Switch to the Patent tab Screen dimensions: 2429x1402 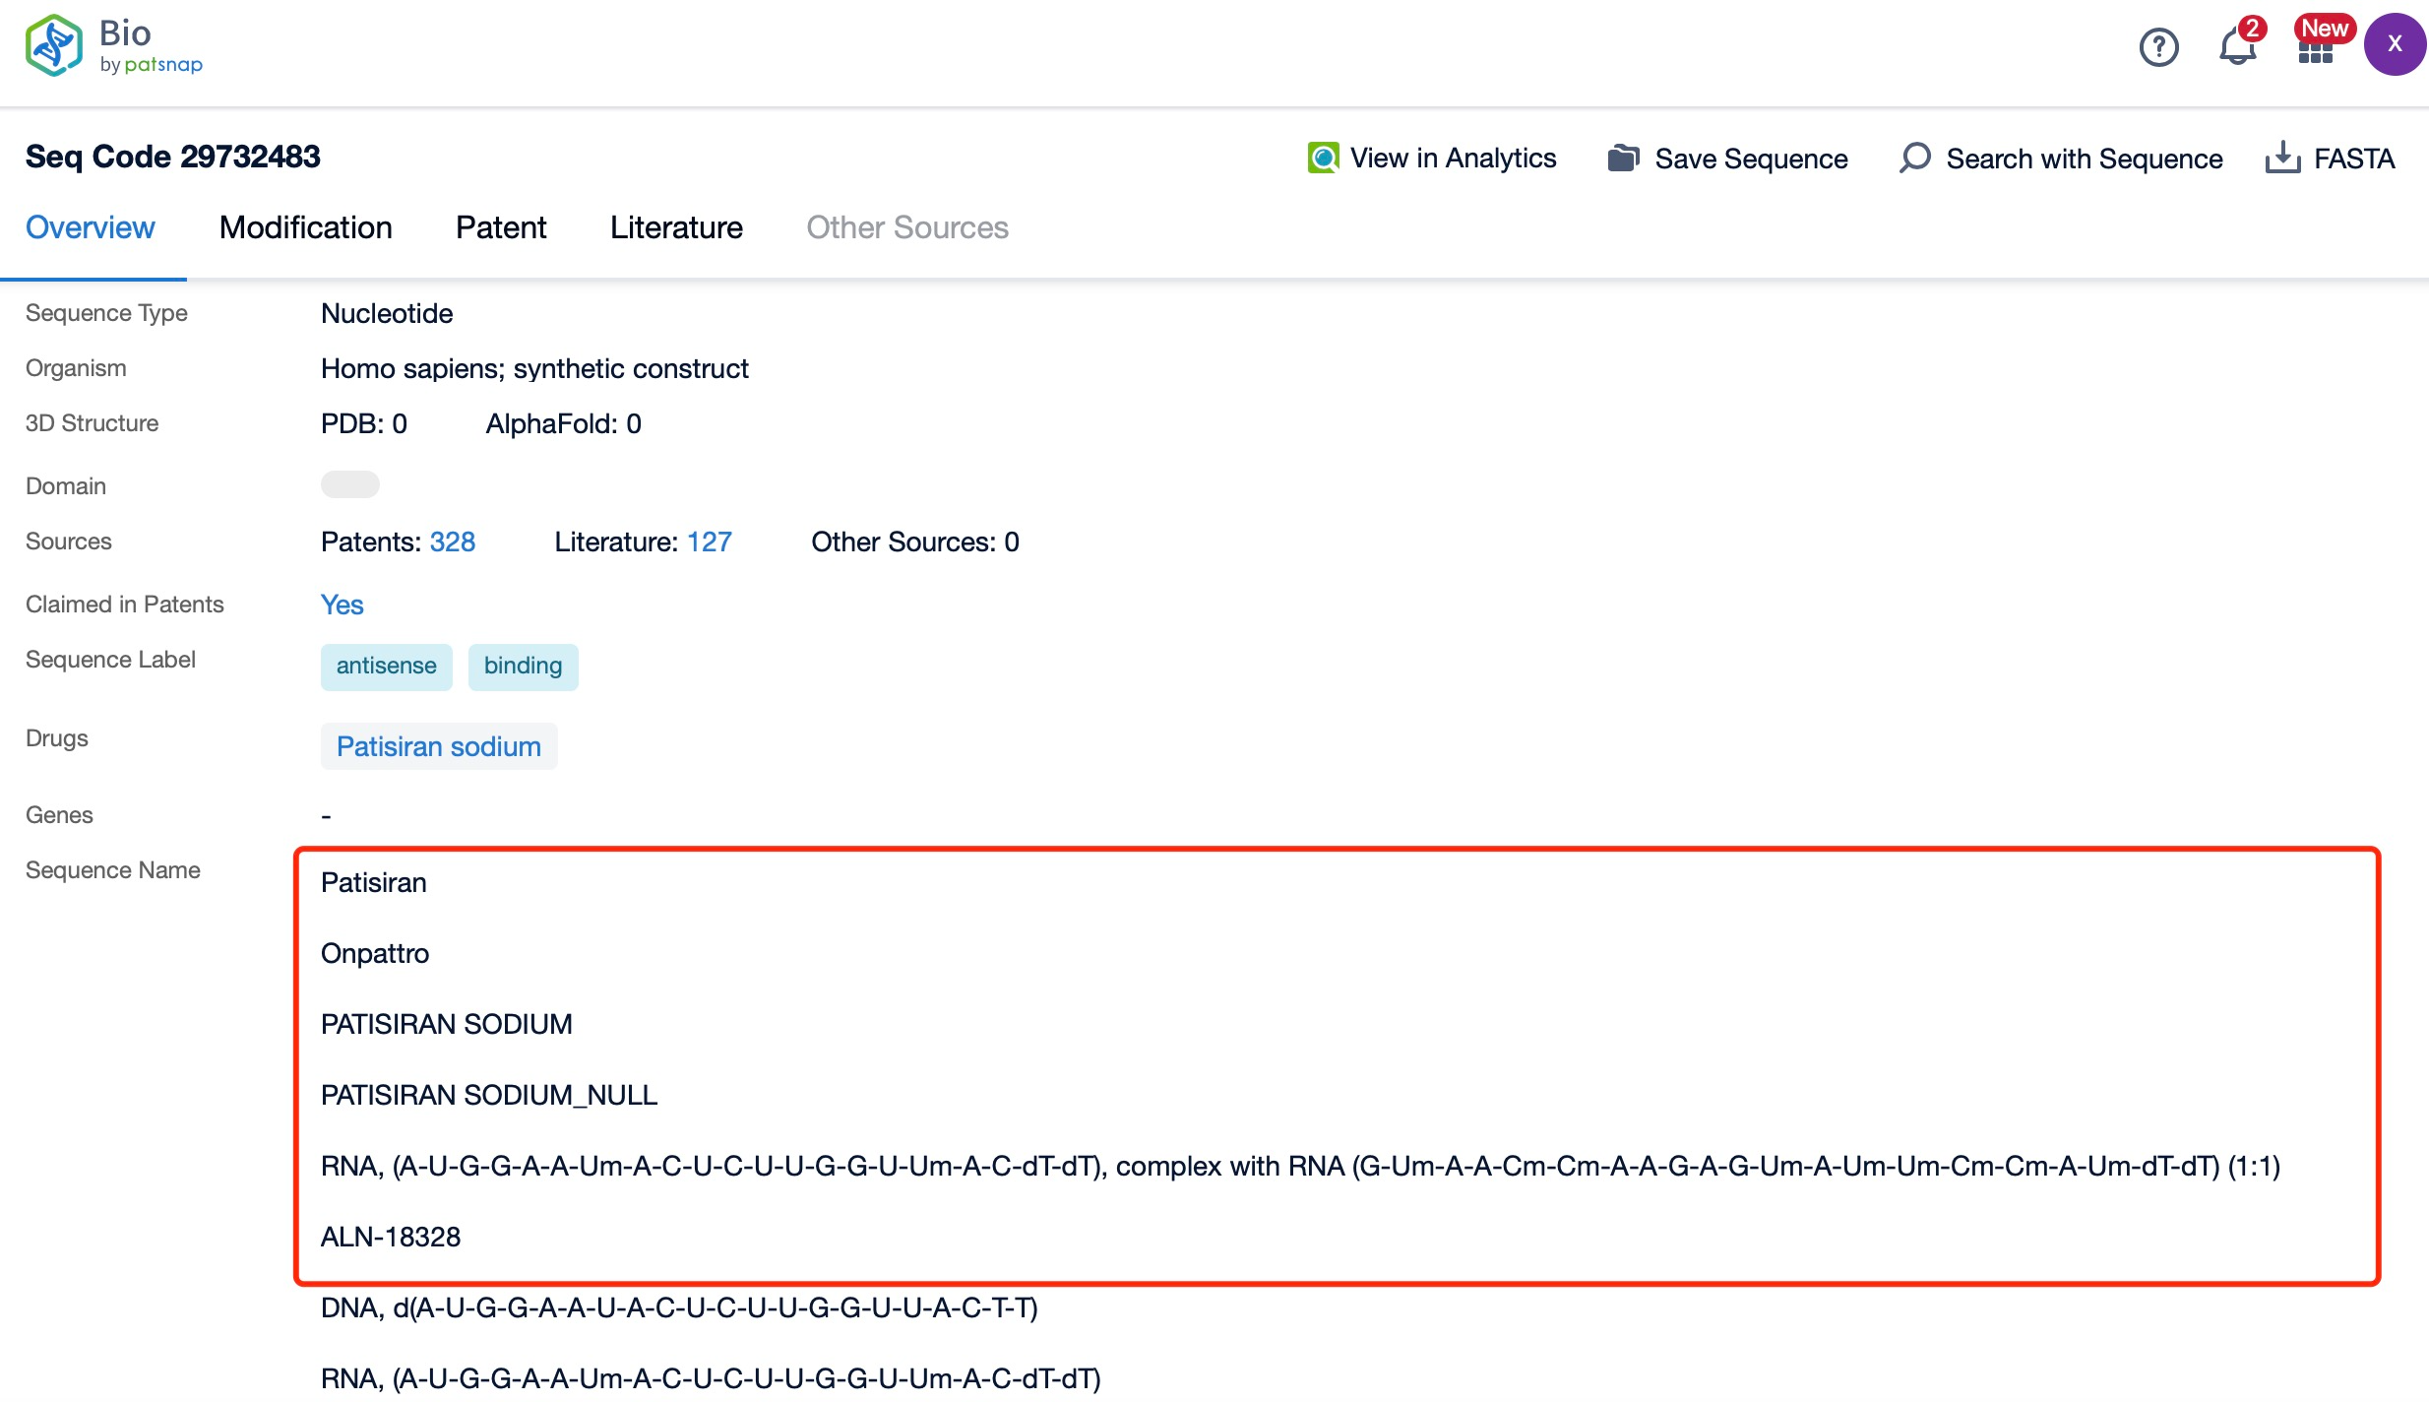click(x=501, y=225)
